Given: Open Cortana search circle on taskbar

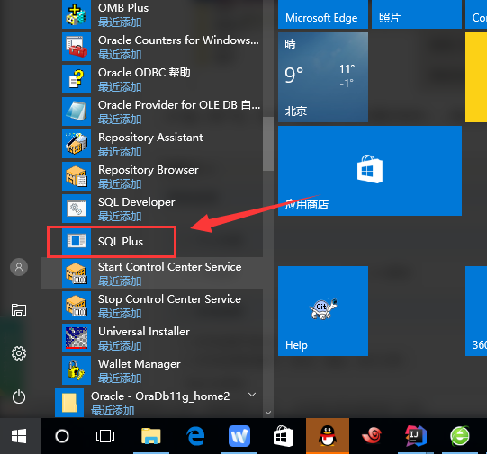Looking at the screenshot, I should click(62, 436).
